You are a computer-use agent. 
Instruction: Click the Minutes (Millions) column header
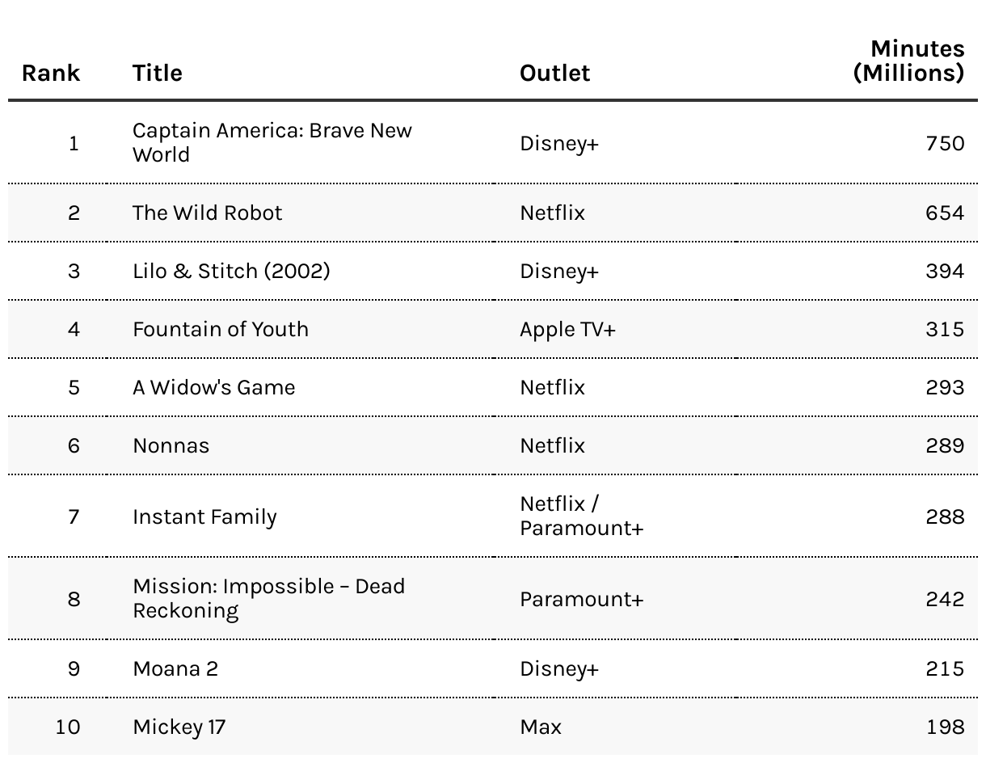[x=909, y=61]
